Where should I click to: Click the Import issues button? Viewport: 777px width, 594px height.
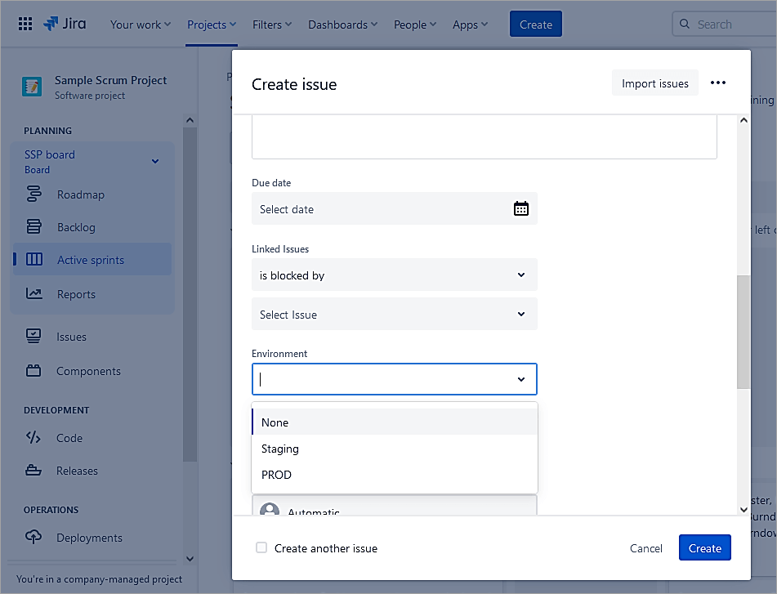pyautogui.click(x=654, y=83)
